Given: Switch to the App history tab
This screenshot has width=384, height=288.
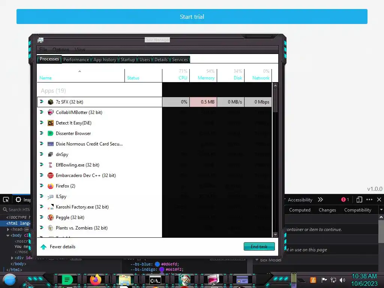Looking at the screenshot, I should [105, 60].
